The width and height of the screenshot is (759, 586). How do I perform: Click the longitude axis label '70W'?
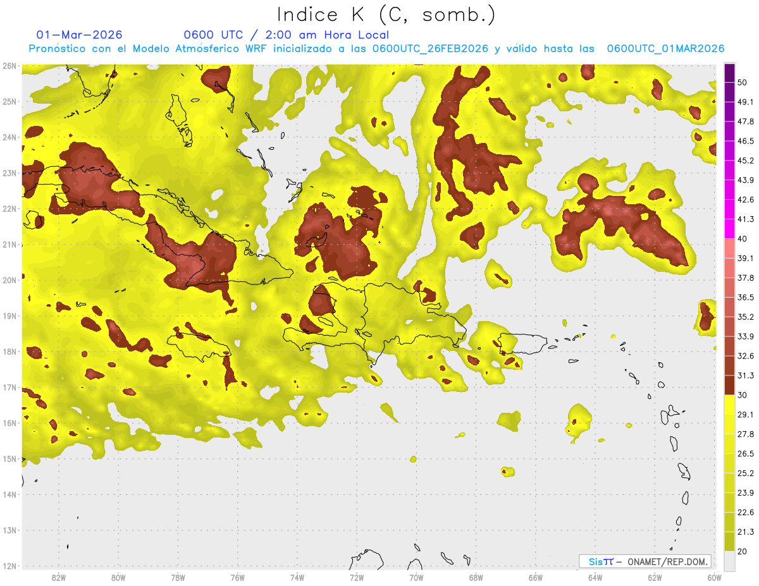pos(416,578)
